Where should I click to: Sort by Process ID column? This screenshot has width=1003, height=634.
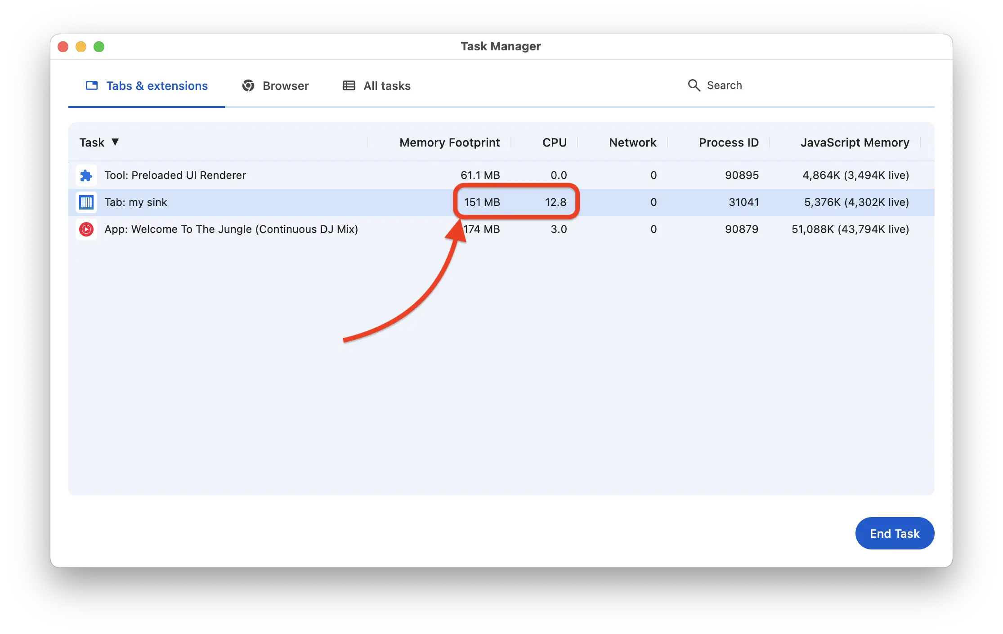729,142
